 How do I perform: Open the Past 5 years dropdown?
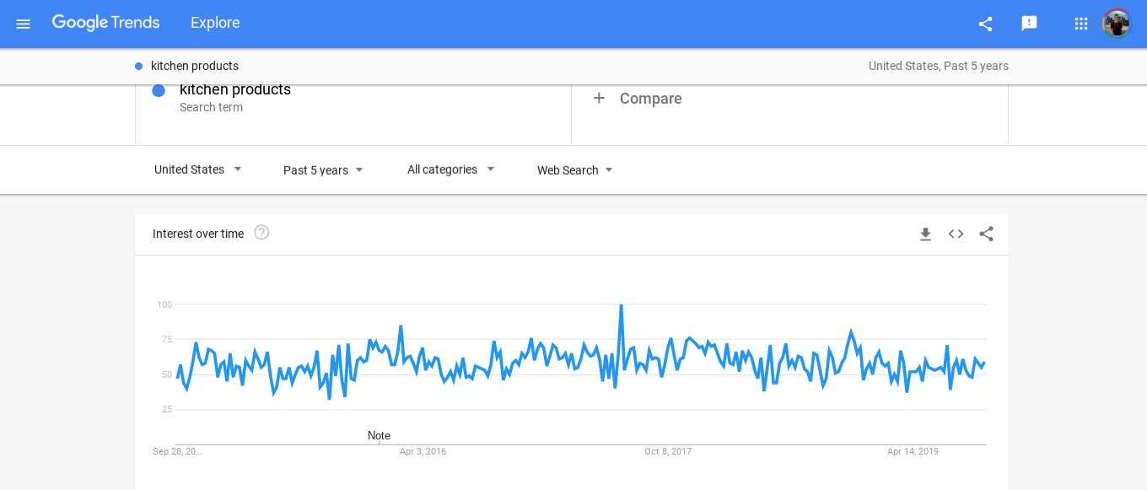tap(324, 170)
